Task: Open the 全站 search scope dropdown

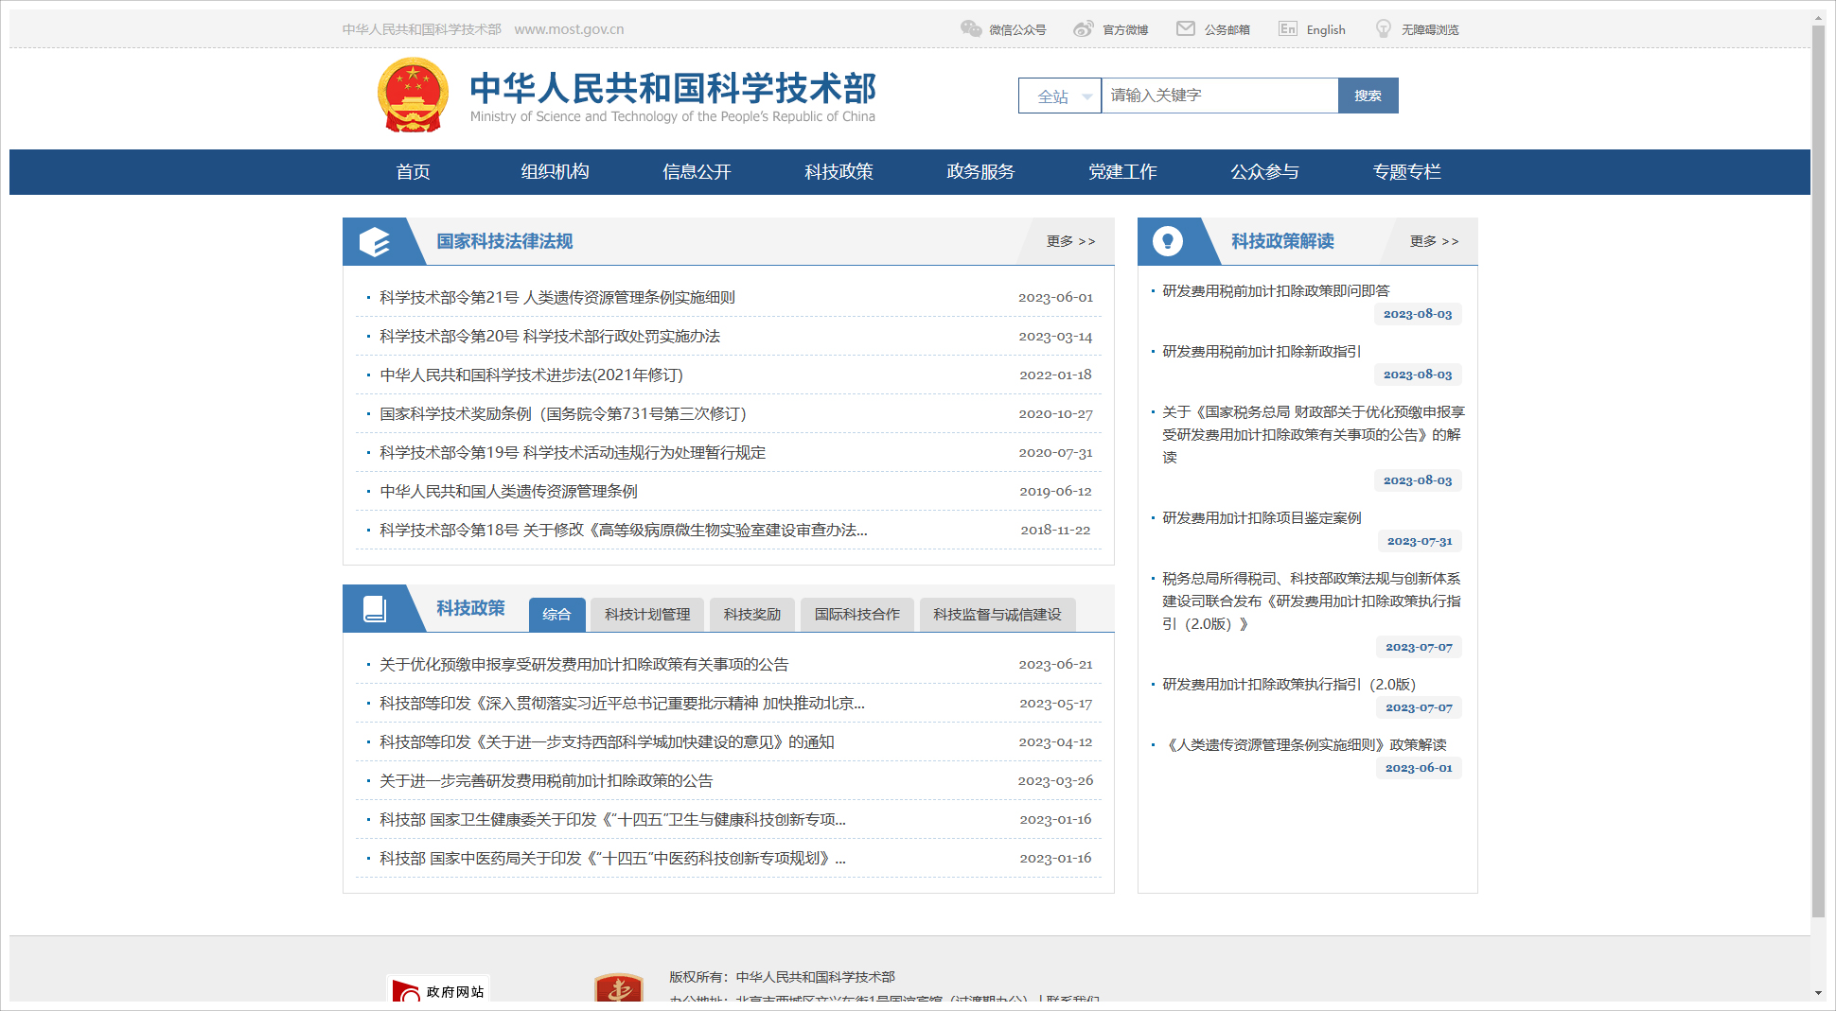Action: (x=1060, y=96)
